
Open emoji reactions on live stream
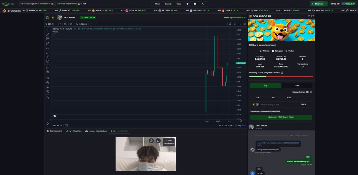(x=151, y=141)
